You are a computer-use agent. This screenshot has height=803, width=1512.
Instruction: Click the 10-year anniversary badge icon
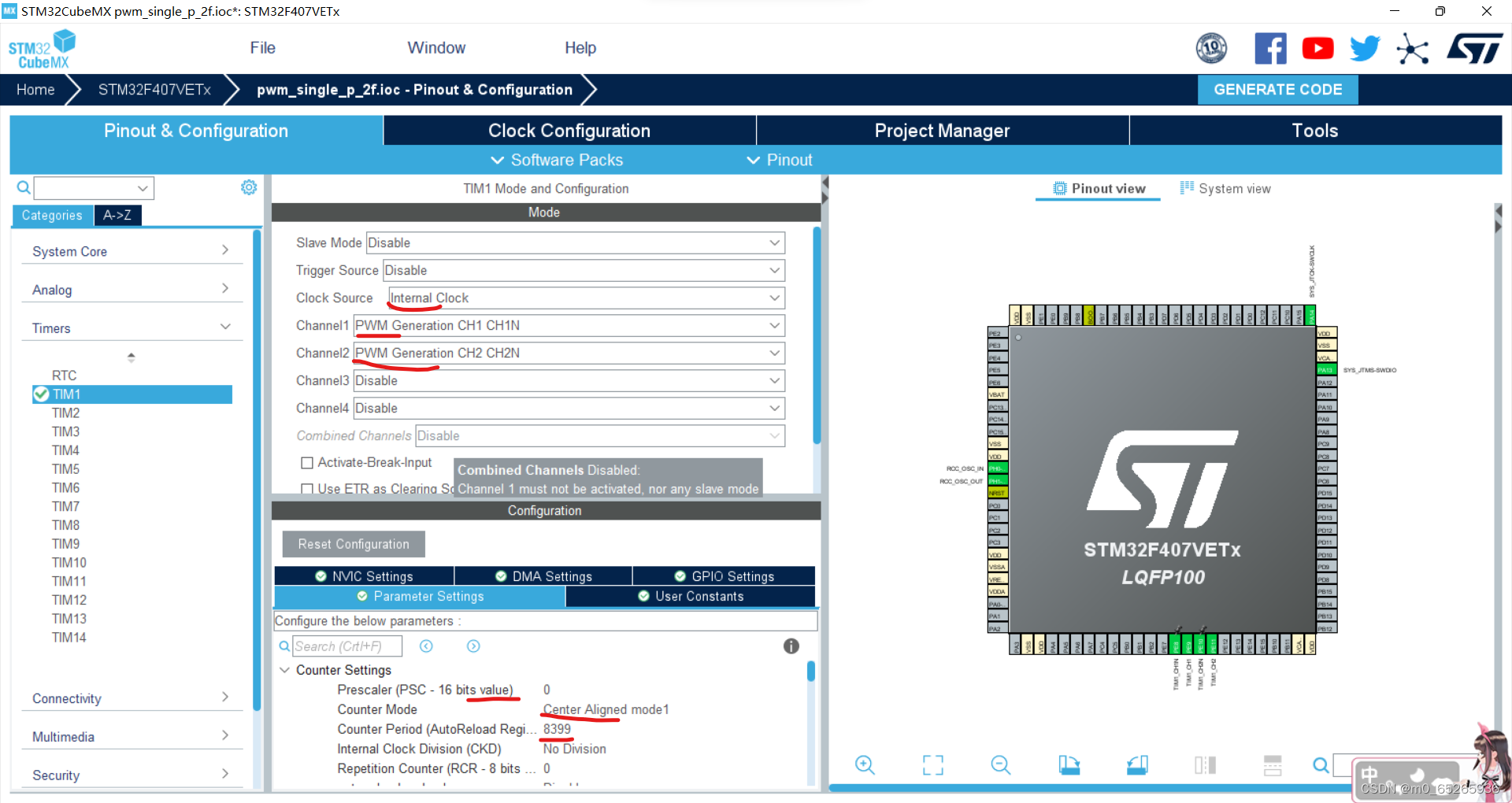(x=1211, y=49)
